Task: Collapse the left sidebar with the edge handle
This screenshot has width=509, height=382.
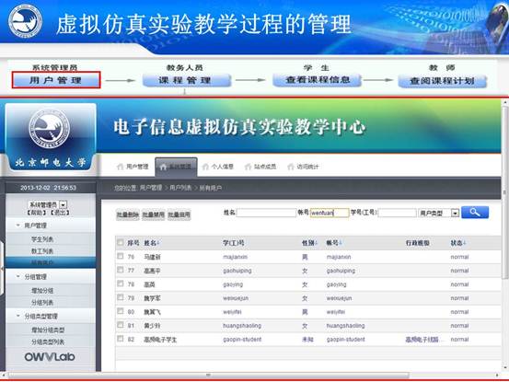Action: pos(2,269)
